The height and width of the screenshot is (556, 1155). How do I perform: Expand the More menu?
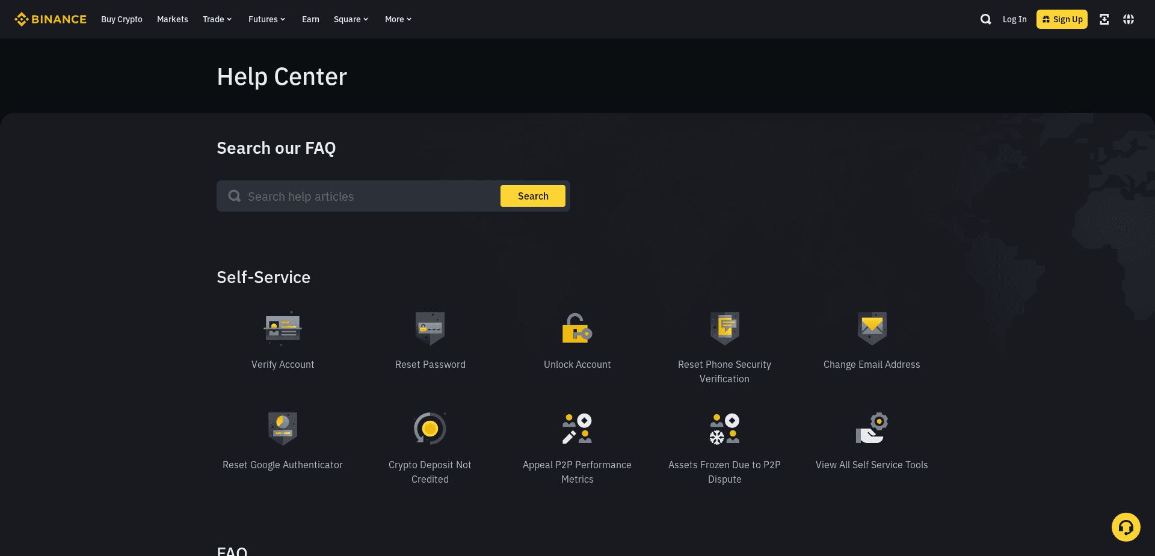pyautogui.click(x=398, y=19)
